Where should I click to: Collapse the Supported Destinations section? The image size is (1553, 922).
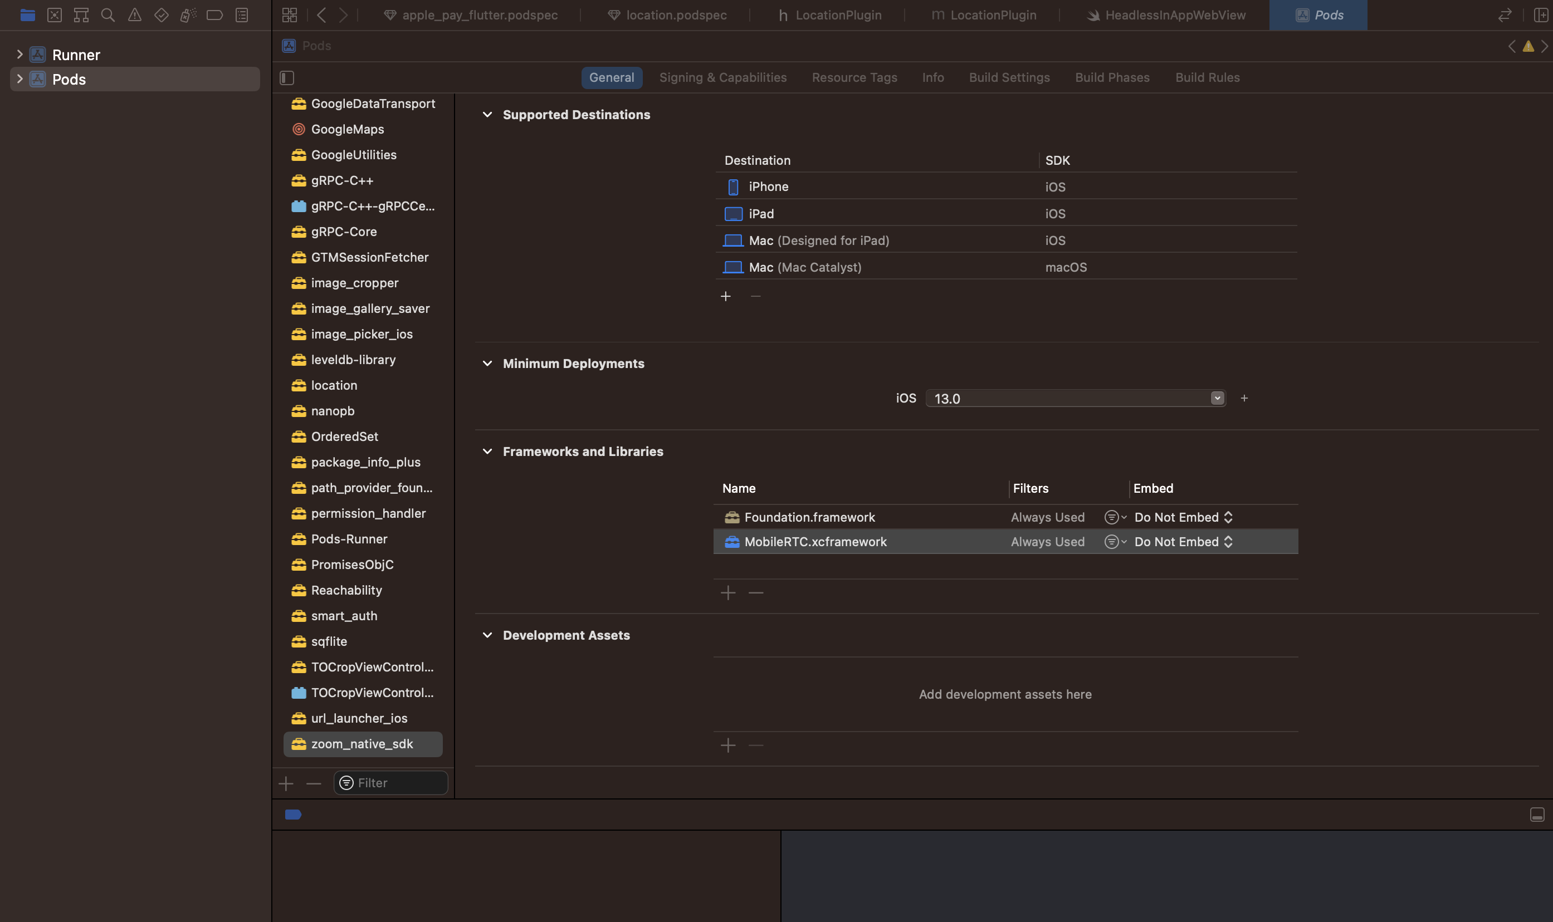(487, 115)
